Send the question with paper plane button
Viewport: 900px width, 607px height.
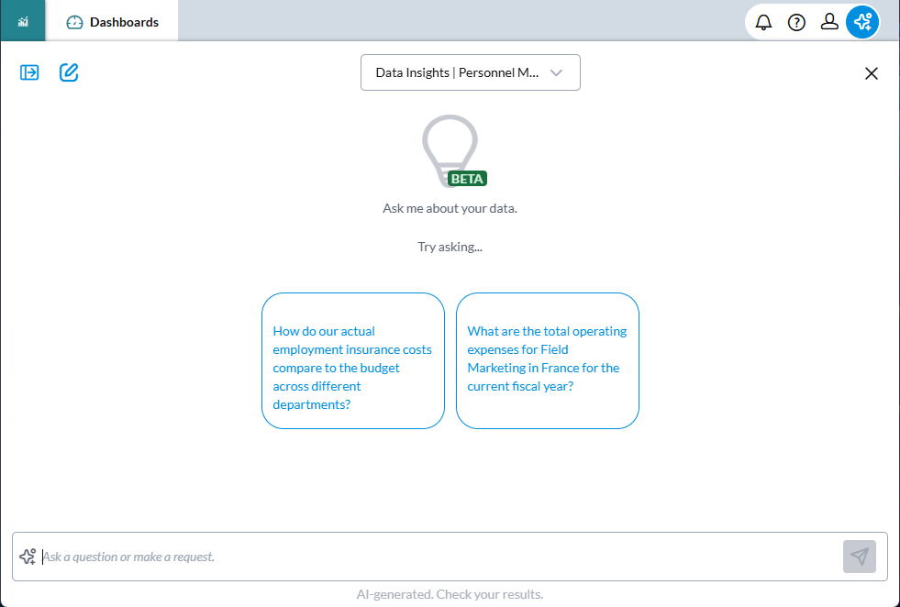860,557
